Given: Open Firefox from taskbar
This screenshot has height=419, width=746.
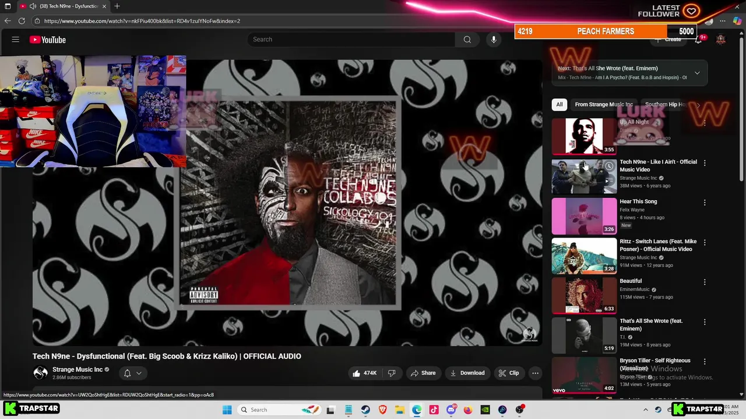Looking at the screenshot, I should (x=468, y=410).
